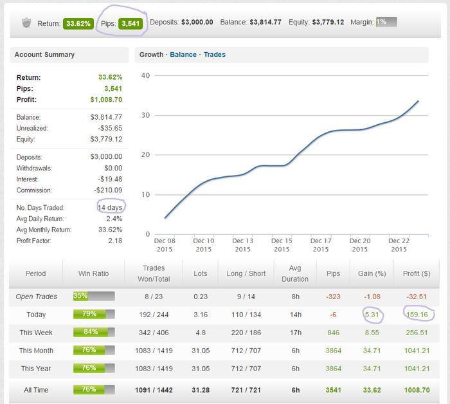Click the Commission -$210.09 value
Image resolution: width=450 pixels, height=404 pixels.
point(108,190)
